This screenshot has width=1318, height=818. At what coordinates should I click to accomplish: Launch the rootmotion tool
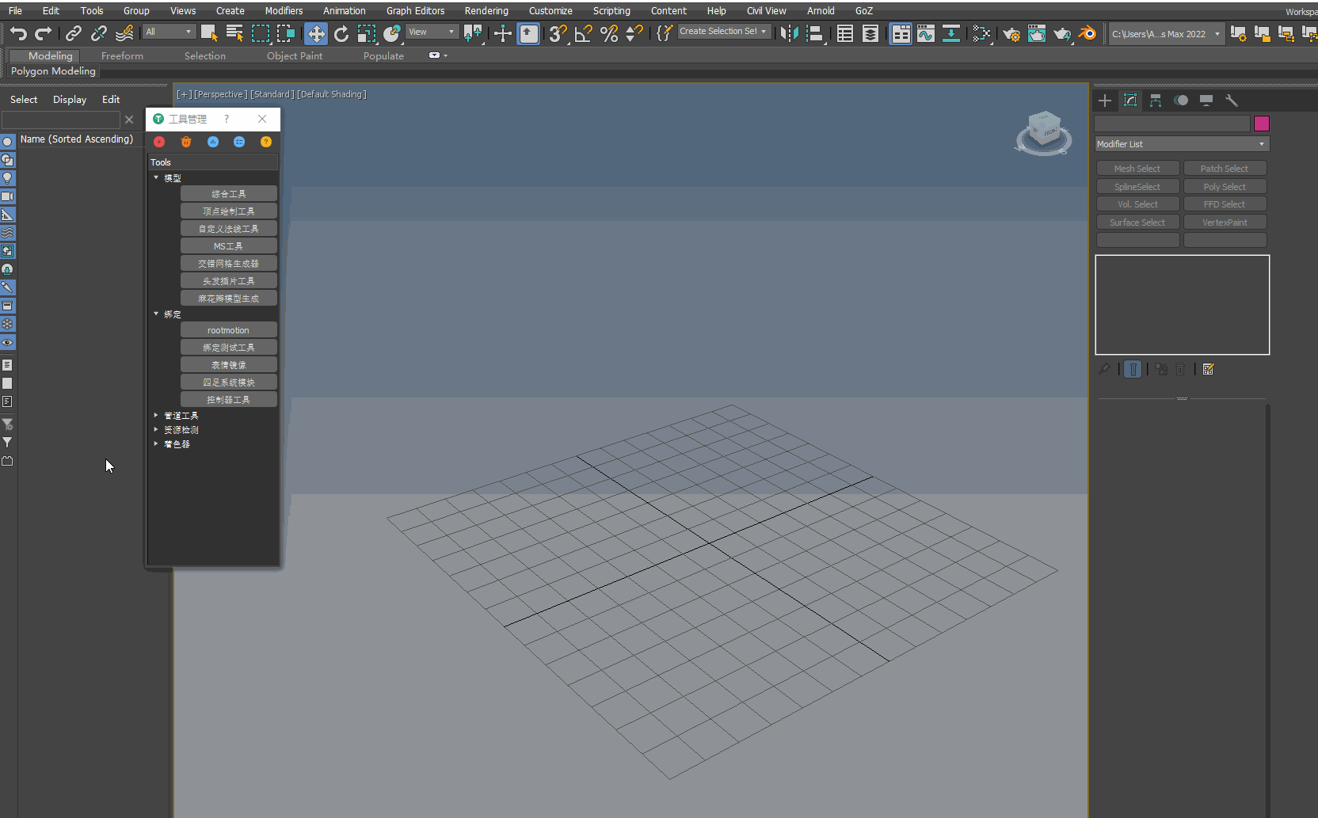click(x=228, y=329)
